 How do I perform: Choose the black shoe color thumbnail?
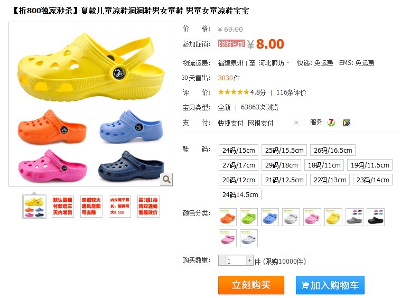coord(376,217)
